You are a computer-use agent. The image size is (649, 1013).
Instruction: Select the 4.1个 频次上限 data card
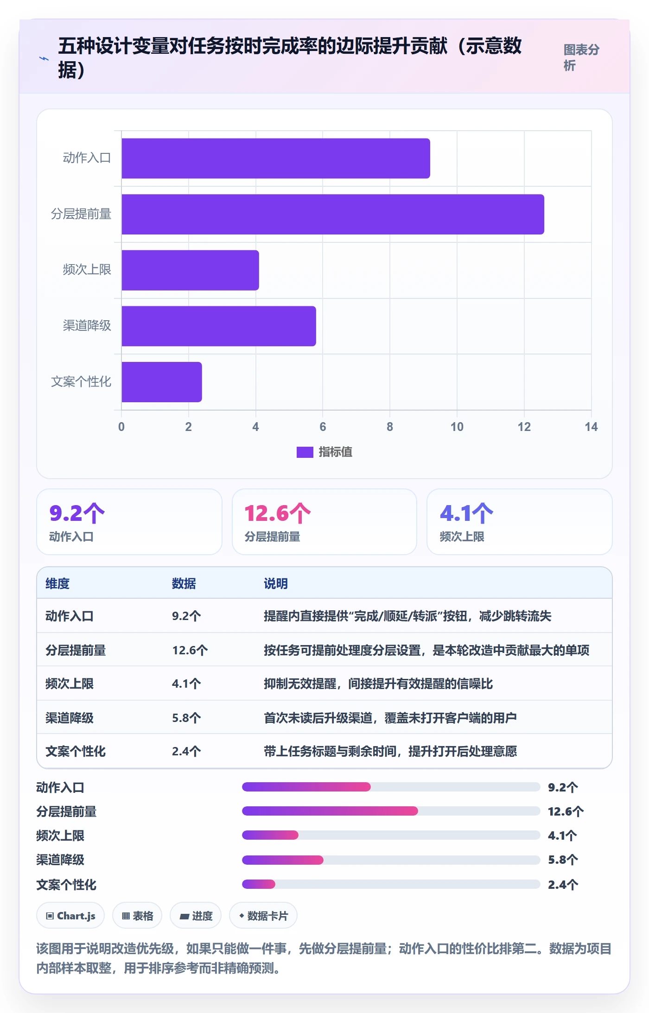click(520, 522)
